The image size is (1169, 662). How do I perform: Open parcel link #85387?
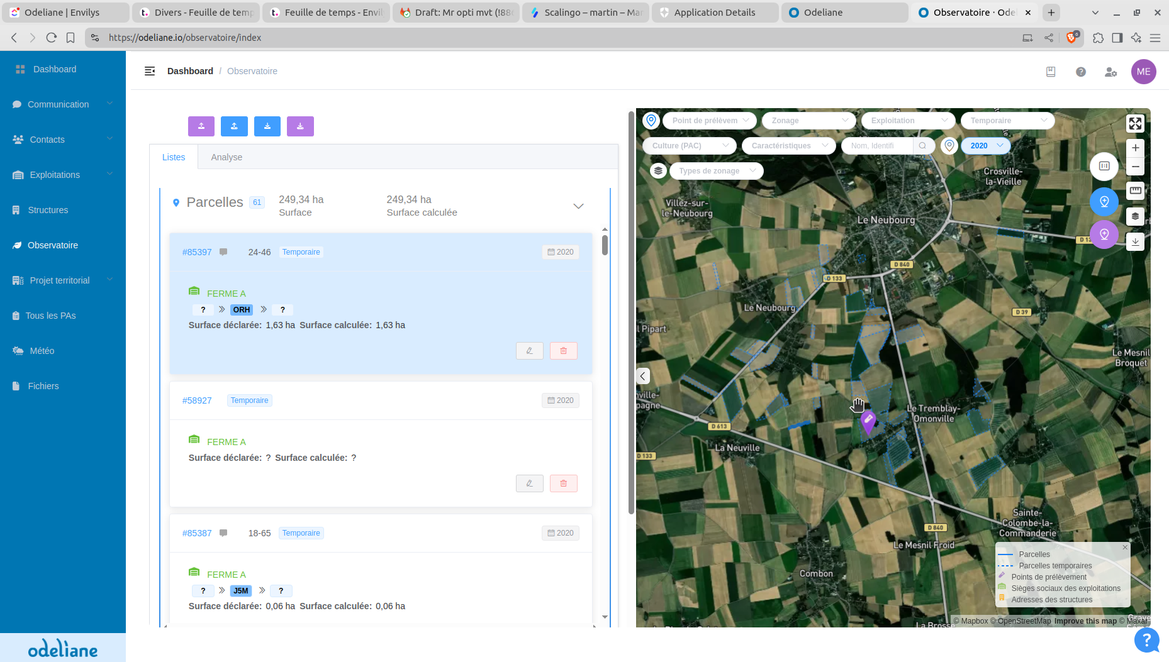tap(197, 533)
